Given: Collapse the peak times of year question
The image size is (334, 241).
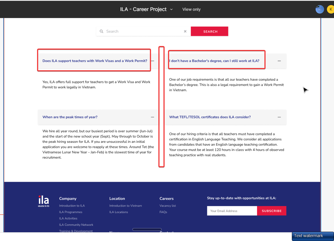Looking at the screenshot, I should pyautogui.click(x=152, y=117).
